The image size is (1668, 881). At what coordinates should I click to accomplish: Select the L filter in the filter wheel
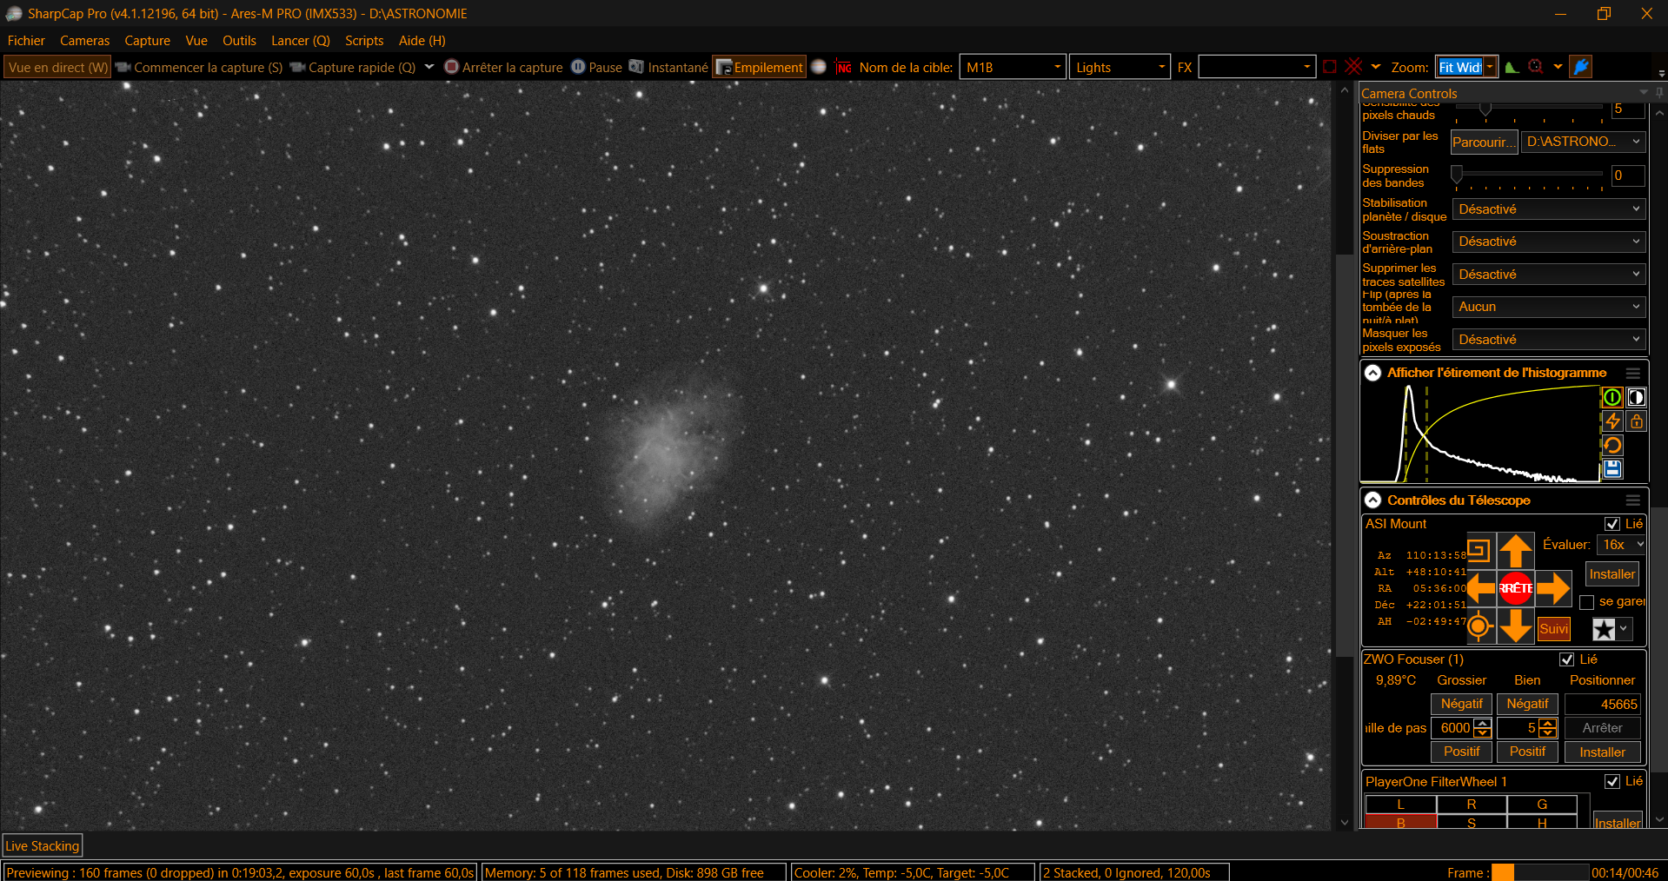pos(1400,805)
